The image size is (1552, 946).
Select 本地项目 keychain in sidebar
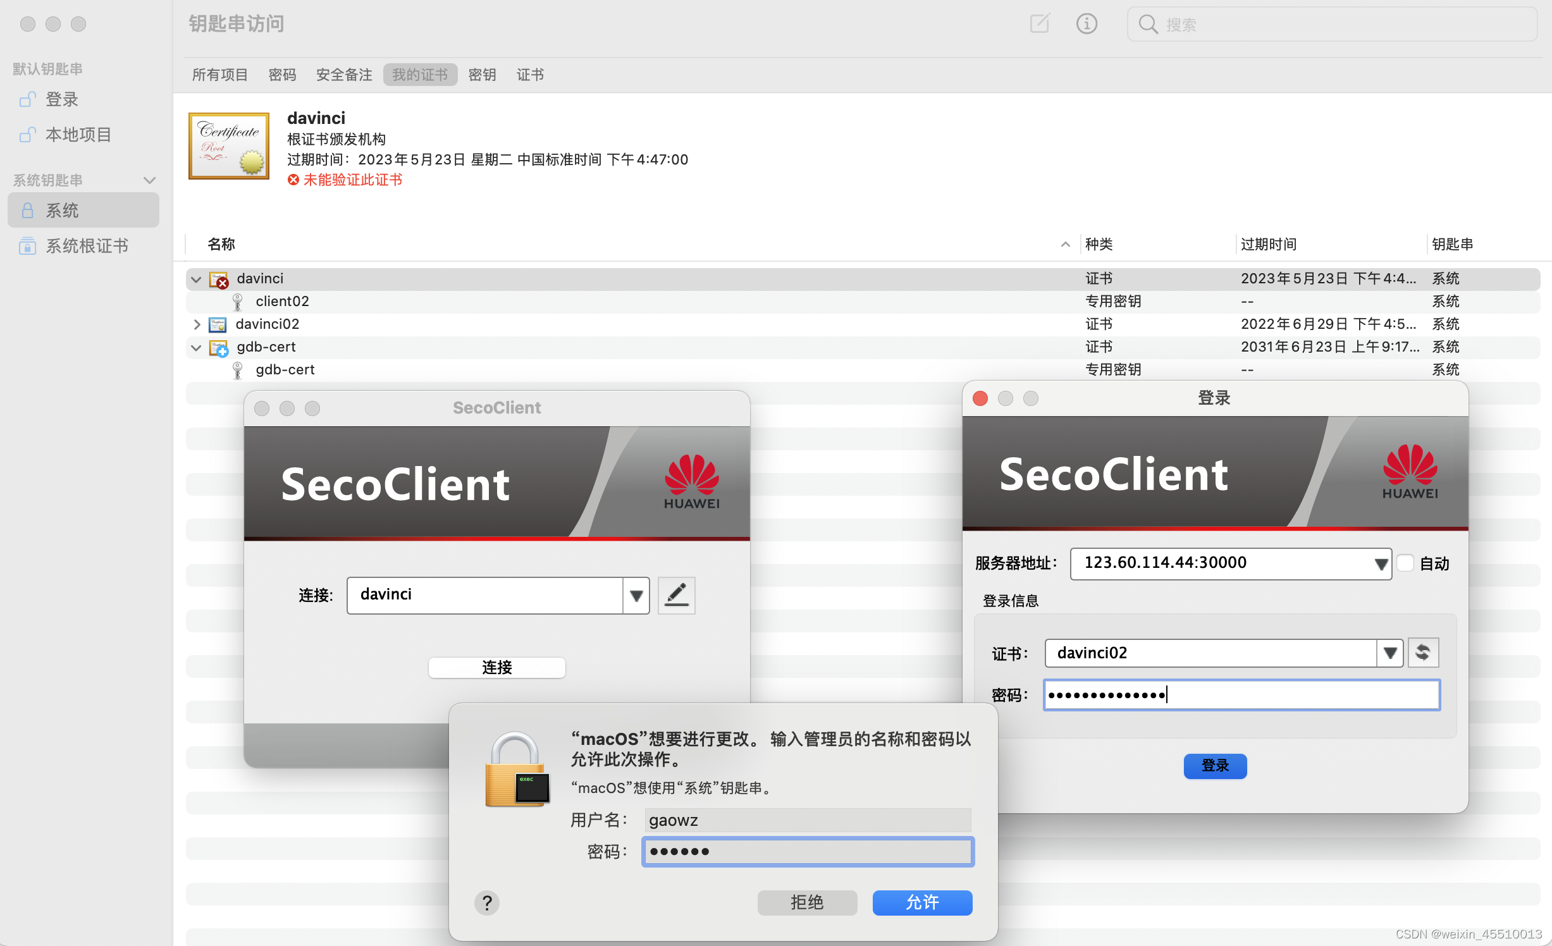point(83,135)
